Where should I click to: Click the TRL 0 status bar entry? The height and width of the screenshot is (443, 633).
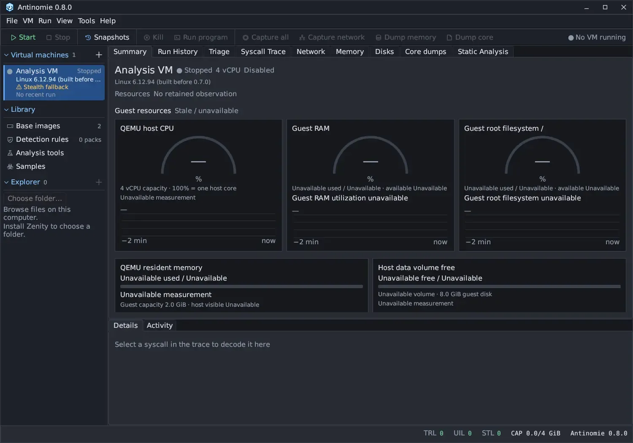tap(433, 433)
